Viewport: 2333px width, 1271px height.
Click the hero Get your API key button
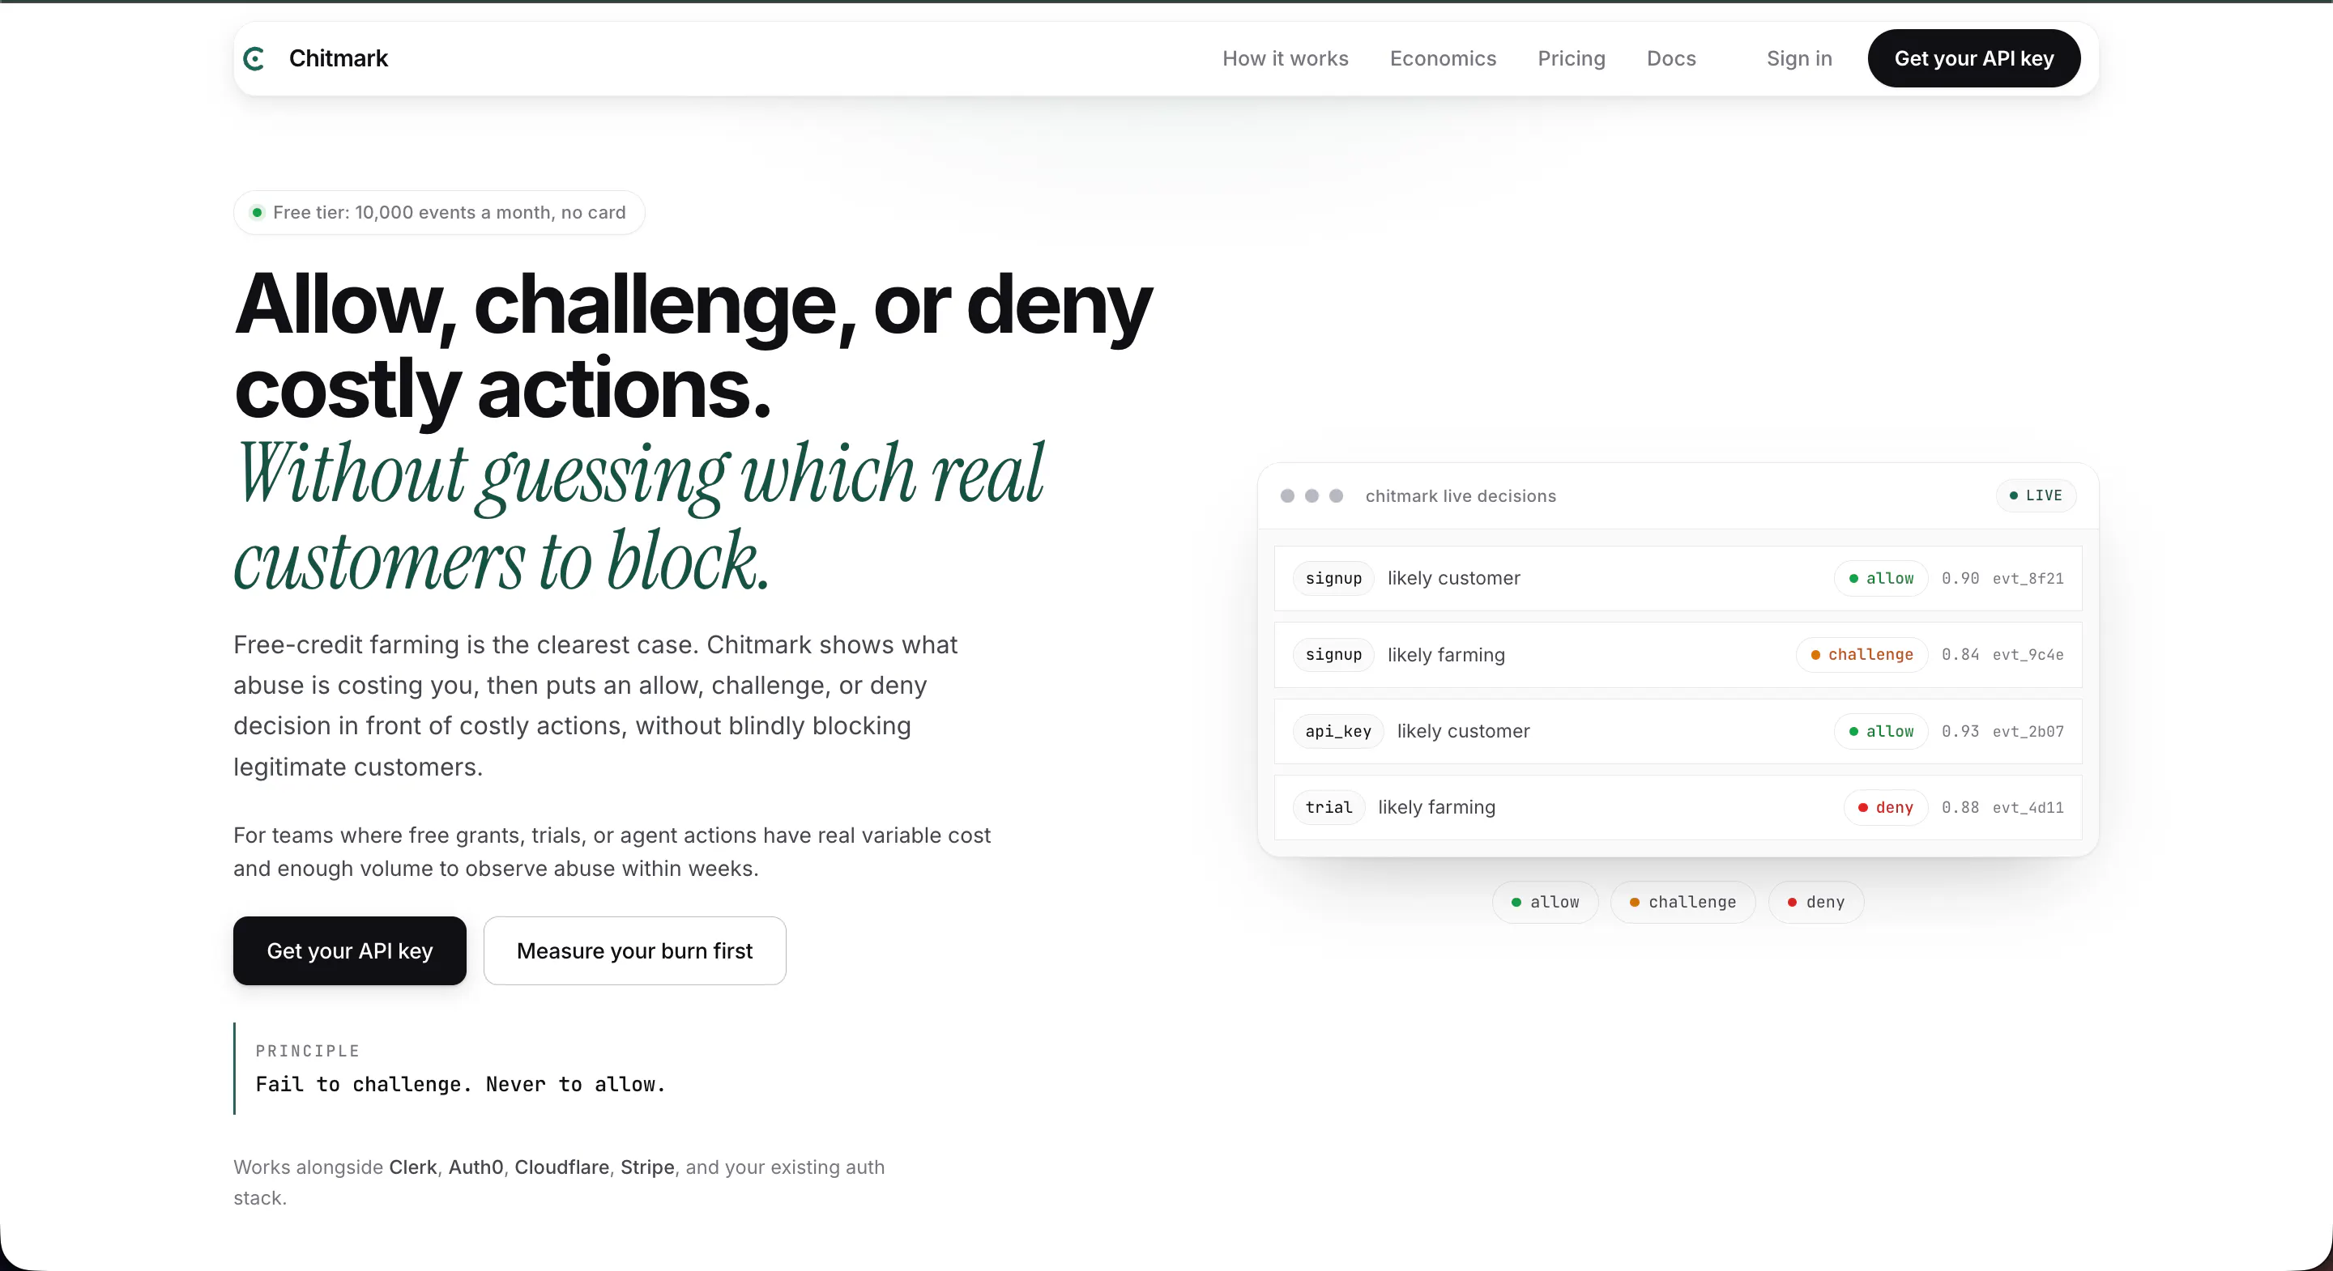pos(350,950)
